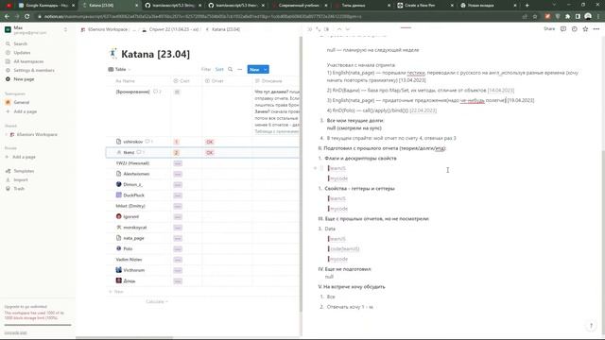
Task: Switch to the Google Calendar tab
Action: tap(46, 6)
